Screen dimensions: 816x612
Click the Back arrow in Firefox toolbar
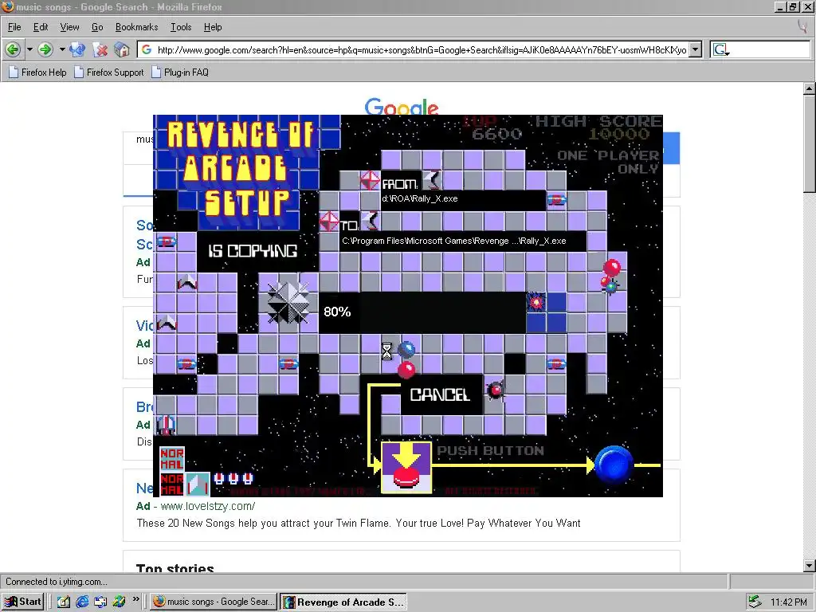point(13,50)
